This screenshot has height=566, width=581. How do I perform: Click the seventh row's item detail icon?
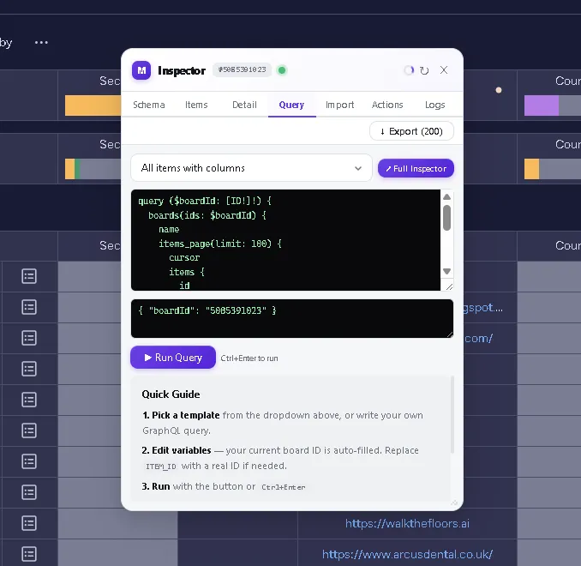pyautogui.click(x=29, y=461)
